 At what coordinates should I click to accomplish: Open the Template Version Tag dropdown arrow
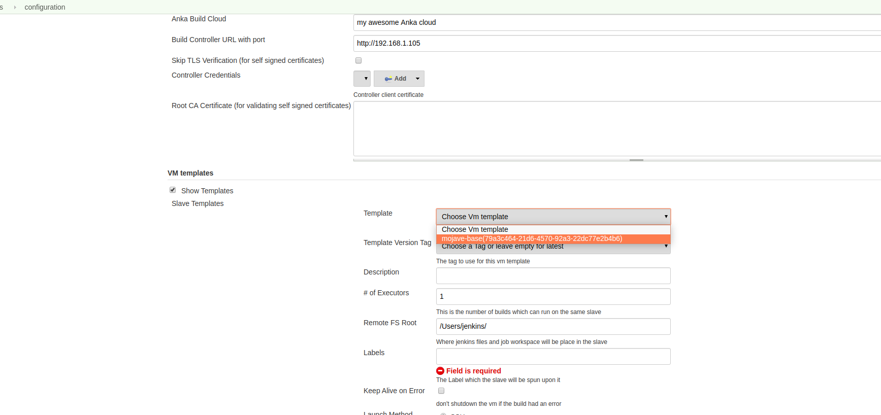666,247
